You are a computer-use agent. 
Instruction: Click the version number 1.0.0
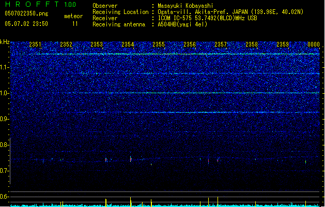pyautogui.click(x=70, y=4)
